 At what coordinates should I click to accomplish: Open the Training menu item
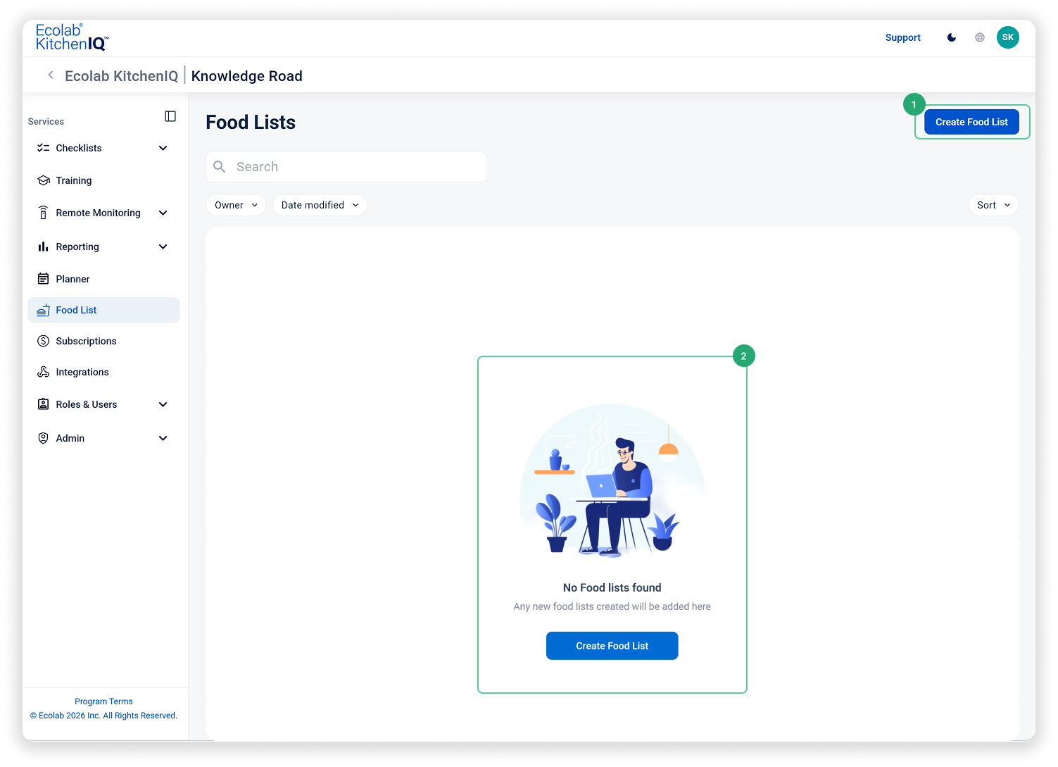pyautogui.click(x=103, y=180)
